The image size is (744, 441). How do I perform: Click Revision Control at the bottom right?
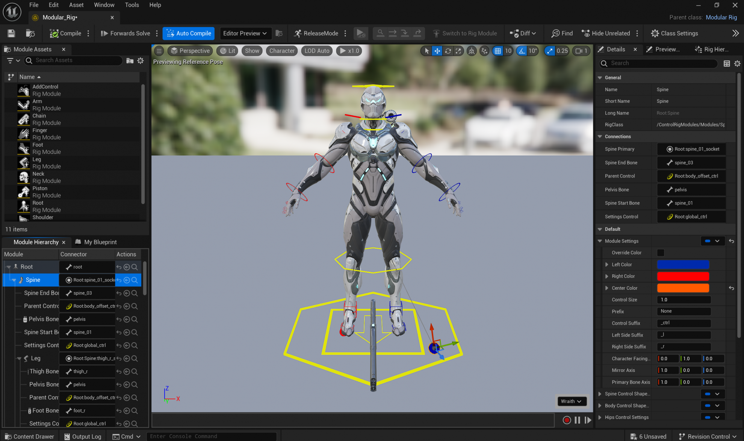pyautogui.click(x=706, y=436)
